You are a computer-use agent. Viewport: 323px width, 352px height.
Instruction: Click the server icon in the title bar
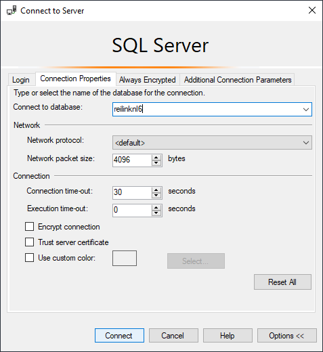(12, 10)
